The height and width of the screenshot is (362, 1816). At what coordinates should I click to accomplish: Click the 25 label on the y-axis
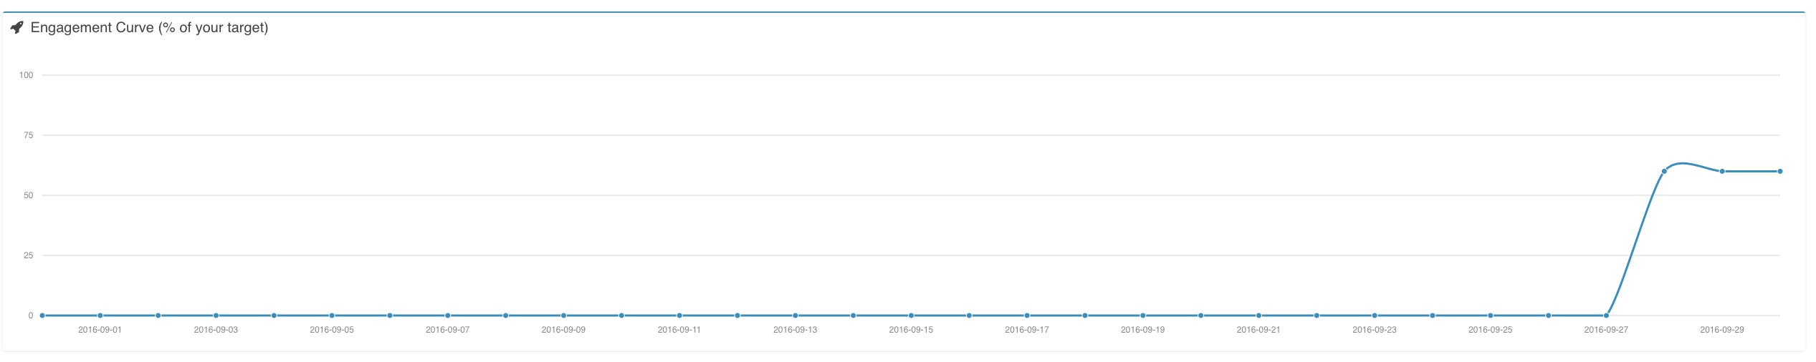click(x=29, y=255)
